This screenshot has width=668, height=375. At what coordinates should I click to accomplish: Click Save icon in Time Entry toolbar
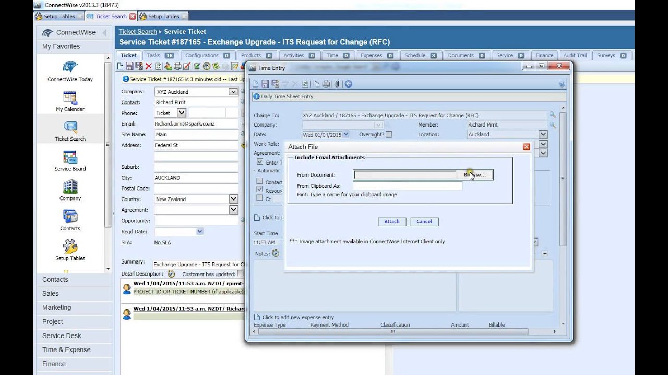pyautogui.click(x=265, y=84)
